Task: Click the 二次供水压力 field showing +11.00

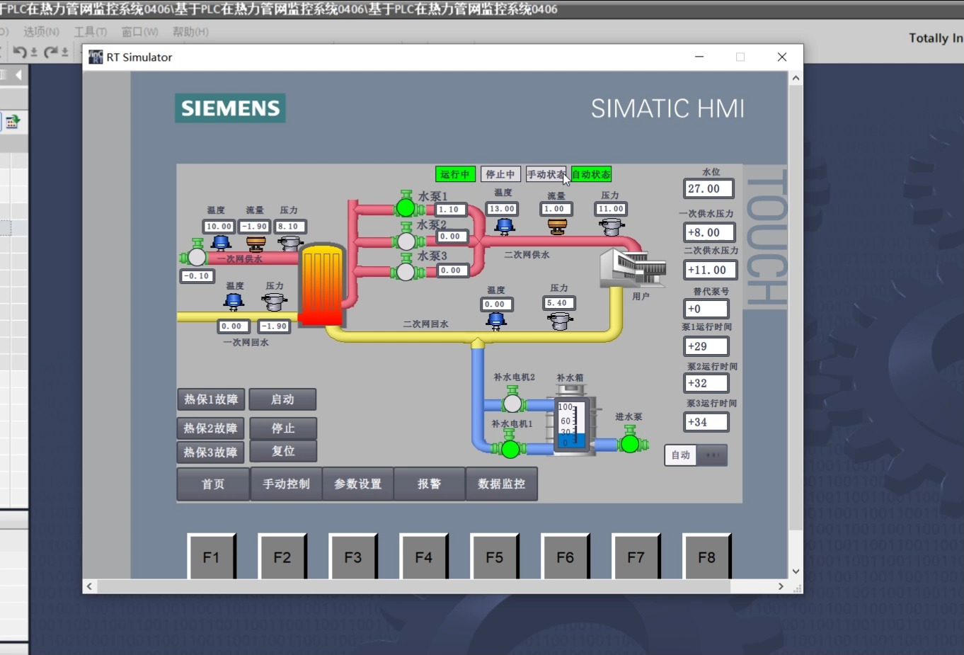Action: (711, 270)
